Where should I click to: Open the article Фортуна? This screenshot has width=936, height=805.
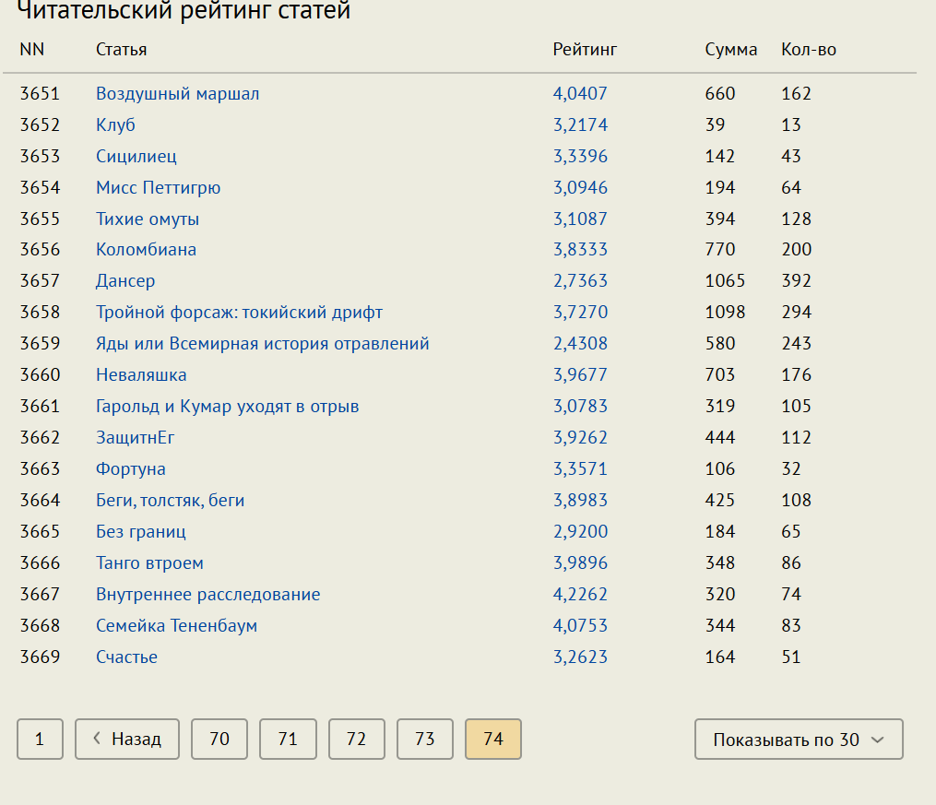(131, 469)
